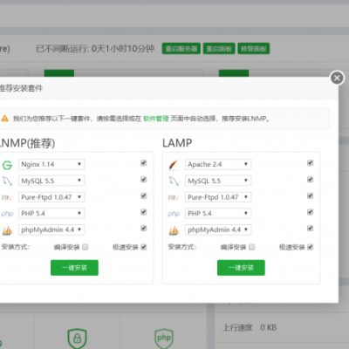Click the 已不间断运行 uptime text
Image resolution: width=349 pixels, height=349 pixels.
95,49
